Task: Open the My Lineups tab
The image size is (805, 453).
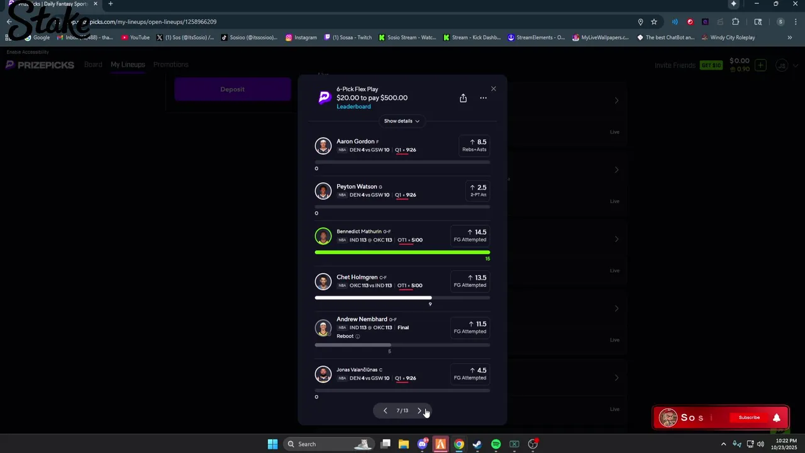Action: point(128,65)
